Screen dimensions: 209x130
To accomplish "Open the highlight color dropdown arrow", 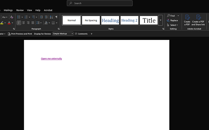I will [x=5, y=23].
